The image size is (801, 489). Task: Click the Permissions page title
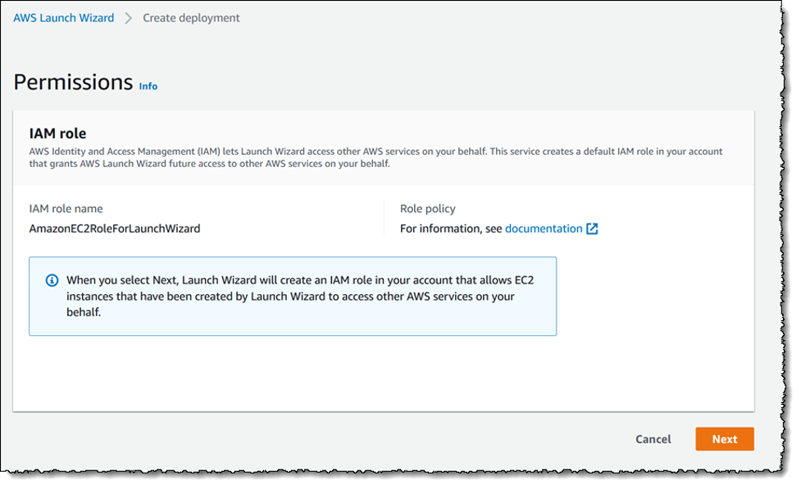[x=73, y=82]
